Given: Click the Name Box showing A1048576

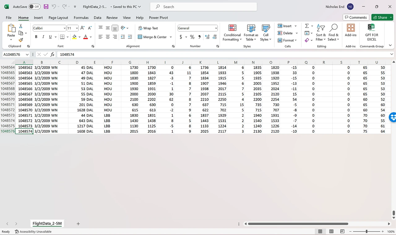Looking at the screenshot, I should tap(16, 54).
